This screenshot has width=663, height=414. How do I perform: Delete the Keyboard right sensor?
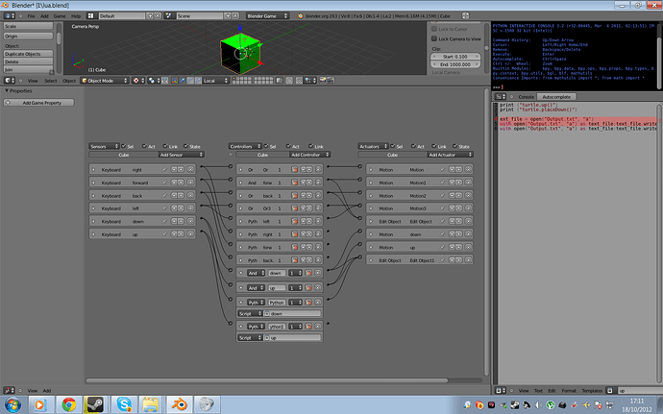point(190,169)
